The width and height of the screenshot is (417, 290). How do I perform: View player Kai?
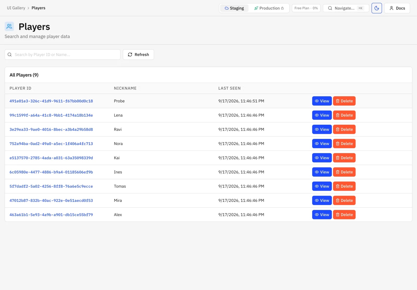tap(322, 158)
